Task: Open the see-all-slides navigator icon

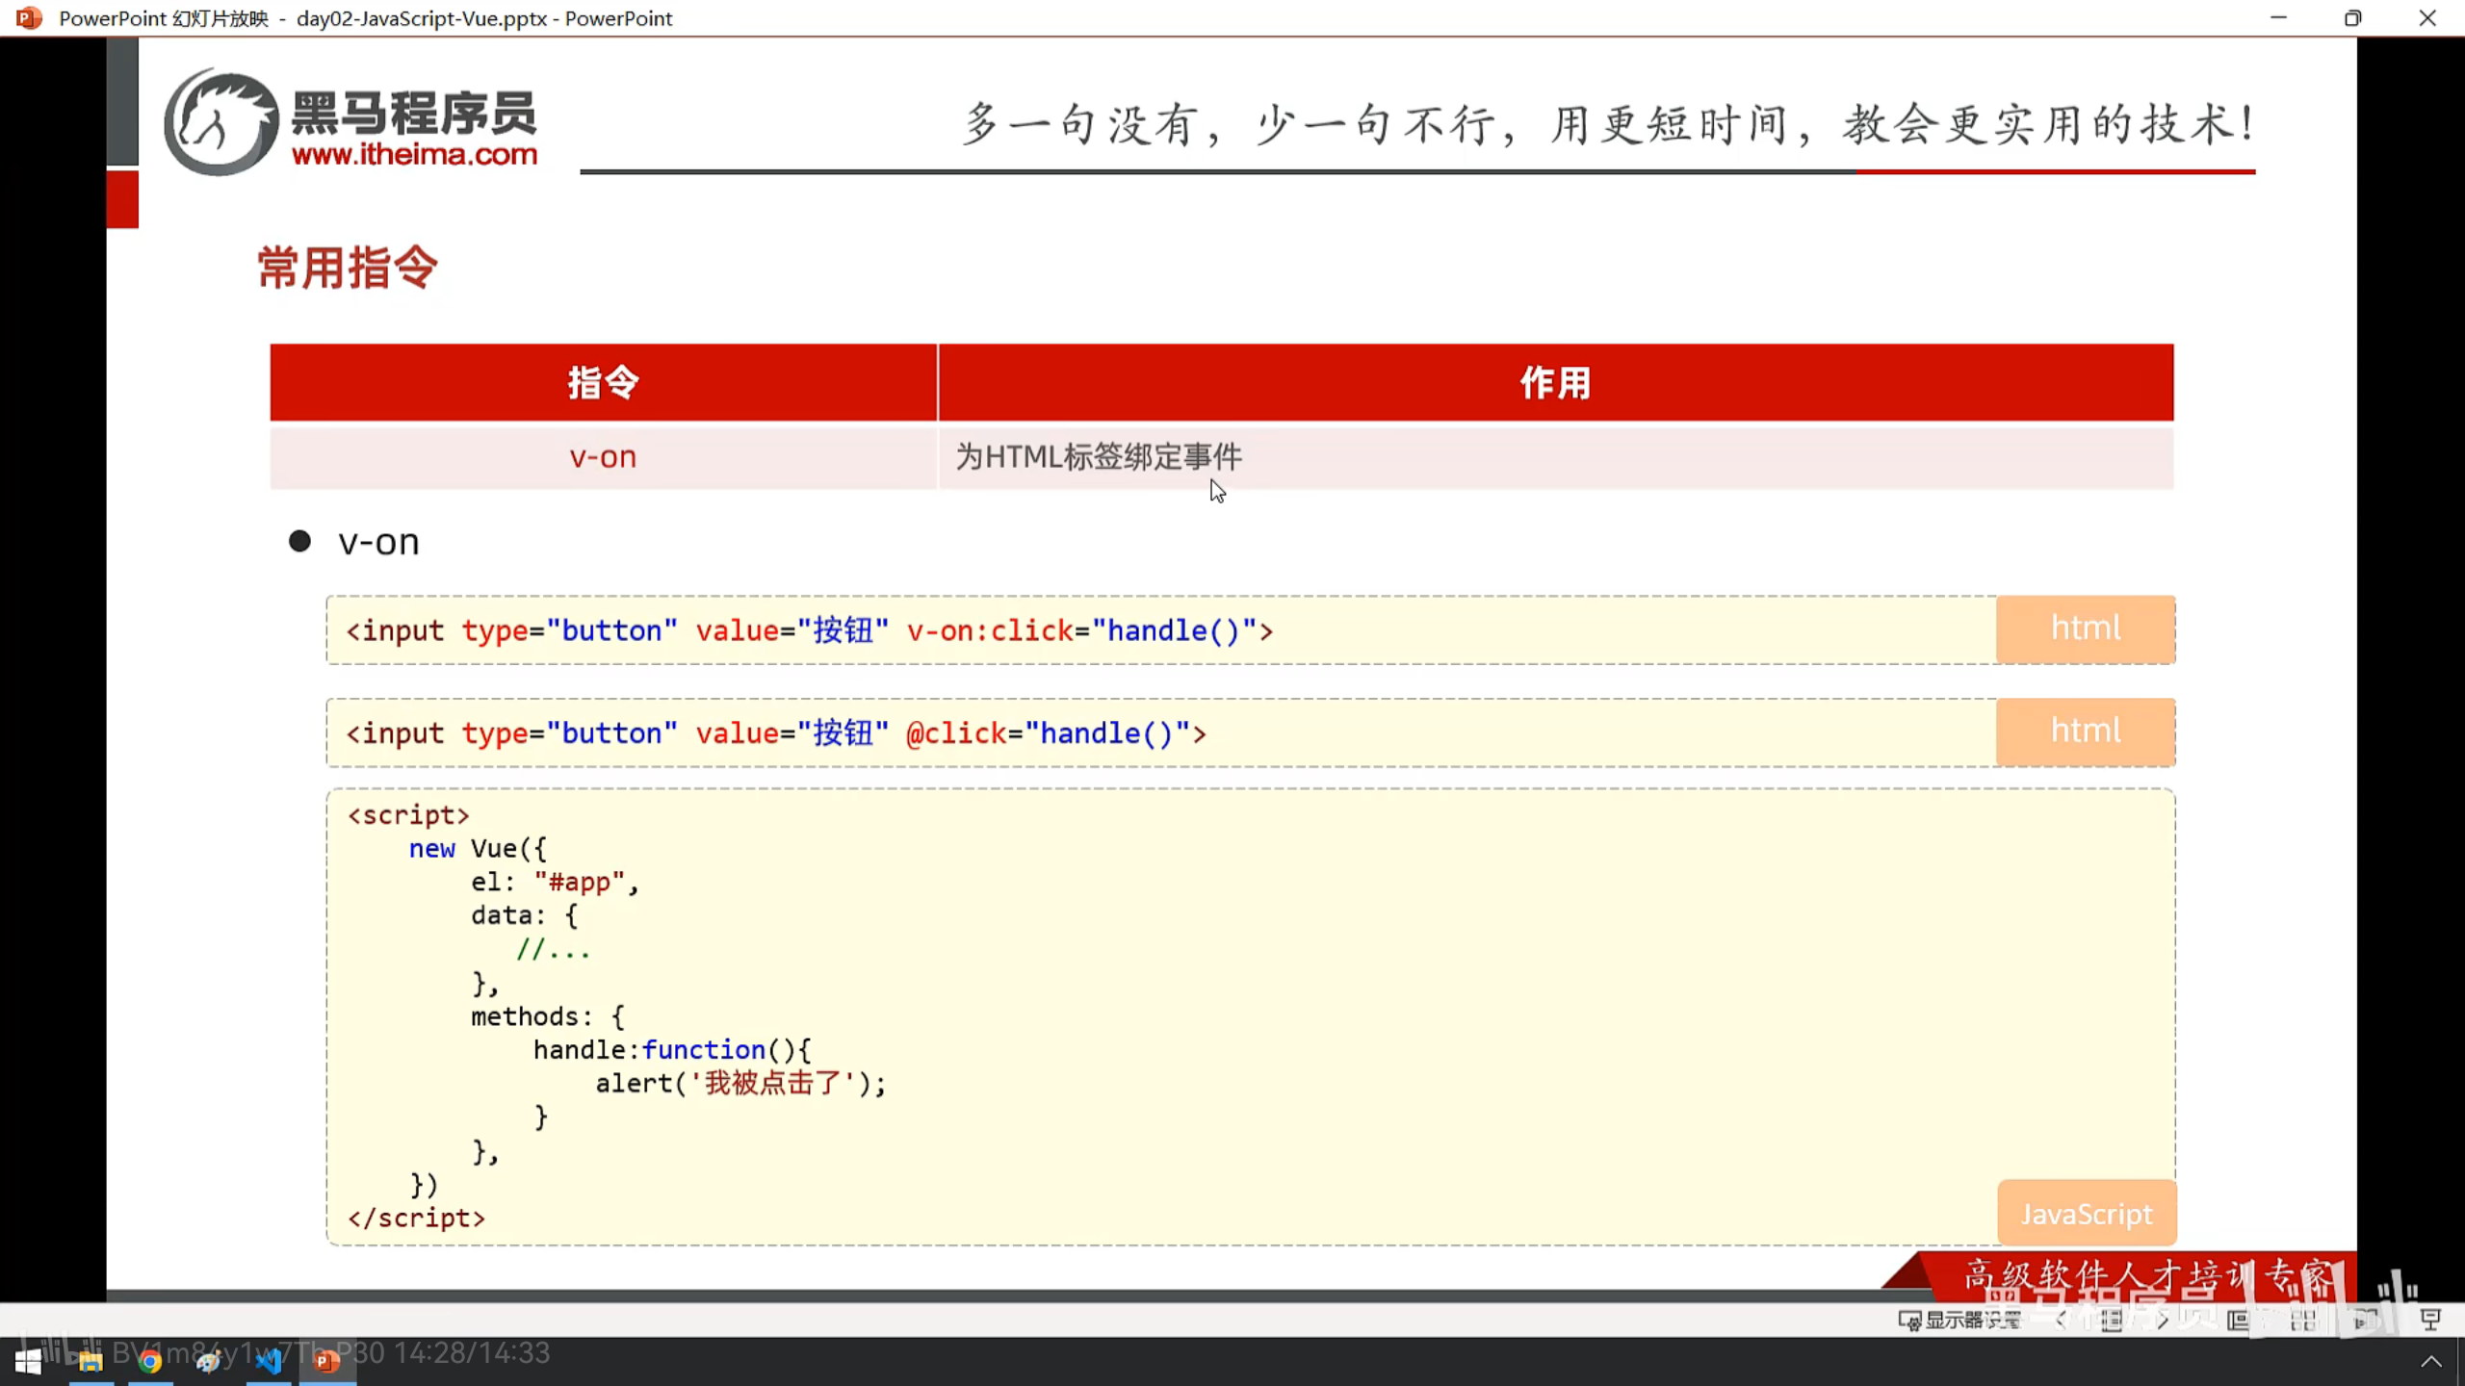Action: point(2112,1320)
